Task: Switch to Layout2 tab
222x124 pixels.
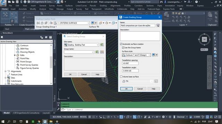Action: point(46,113)
